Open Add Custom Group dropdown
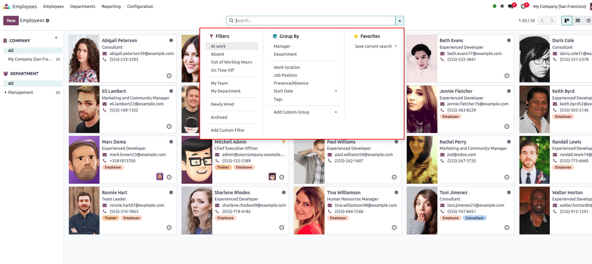Viewport: 592px width, 264px height. click(304, 112)
